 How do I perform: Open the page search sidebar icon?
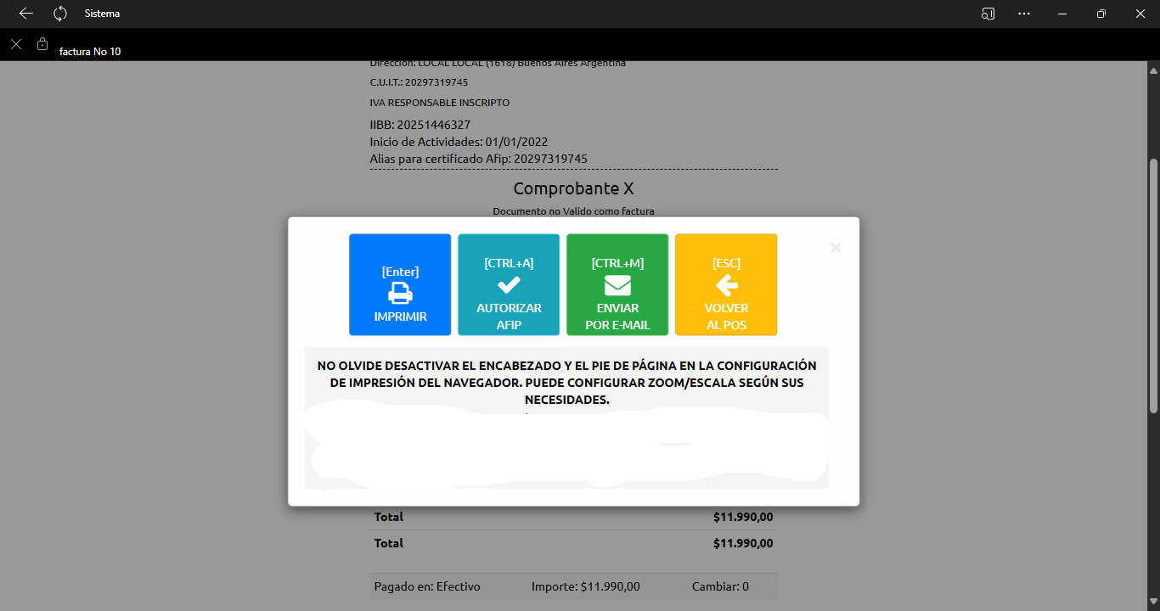tap(988, 14)
